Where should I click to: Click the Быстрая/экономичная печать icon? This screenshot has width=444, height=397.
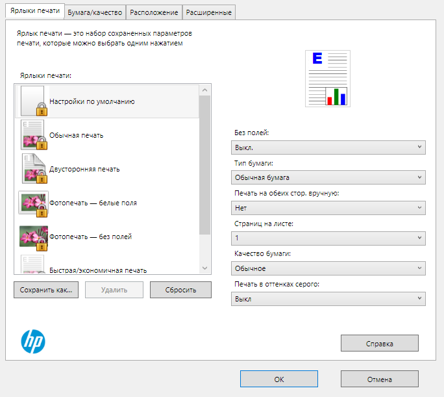[x=33, y=264]
